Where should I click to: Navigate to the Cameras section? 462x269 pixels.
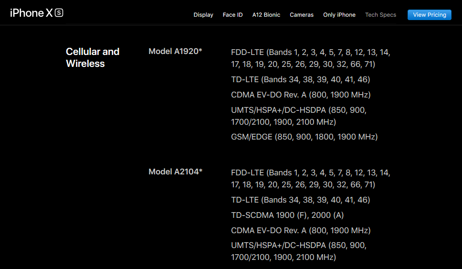(x=302, y=15)
